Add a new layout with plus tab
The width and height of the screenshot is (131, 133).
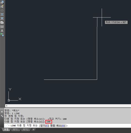coord(33,129)
